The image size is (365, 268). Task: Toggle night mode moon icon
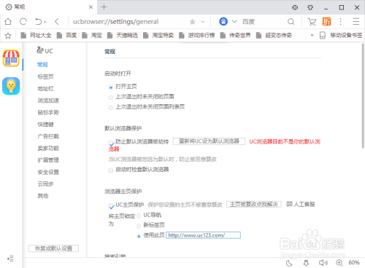(x=289, y=263)
